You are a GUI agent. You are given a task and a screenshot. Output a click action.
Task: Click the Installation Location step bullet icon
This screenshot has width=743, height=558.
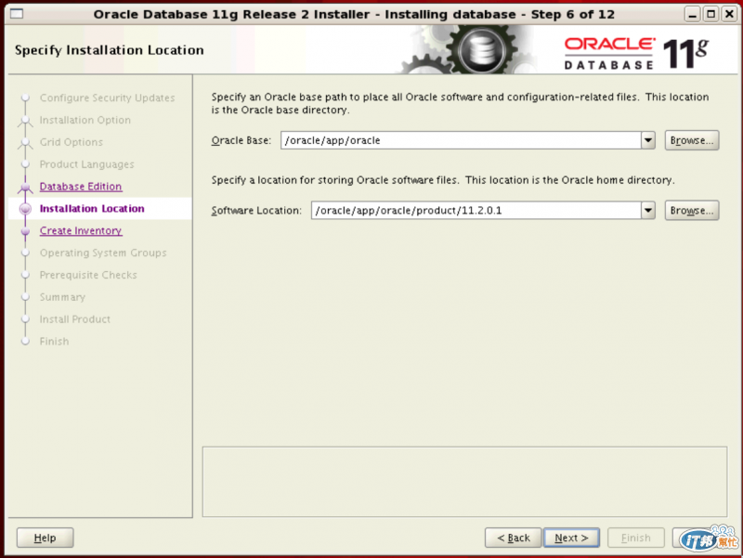(26, 209)
